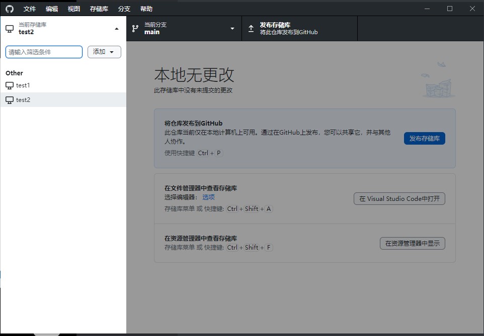Click the computer icon next to test2
The image size is (484, 336).
(x=10, y=100)
